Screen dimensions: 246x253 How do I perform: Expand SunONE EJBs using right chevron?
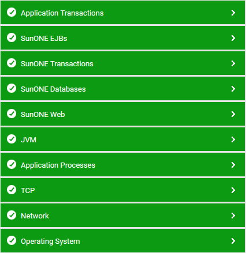tap(233, 38)
